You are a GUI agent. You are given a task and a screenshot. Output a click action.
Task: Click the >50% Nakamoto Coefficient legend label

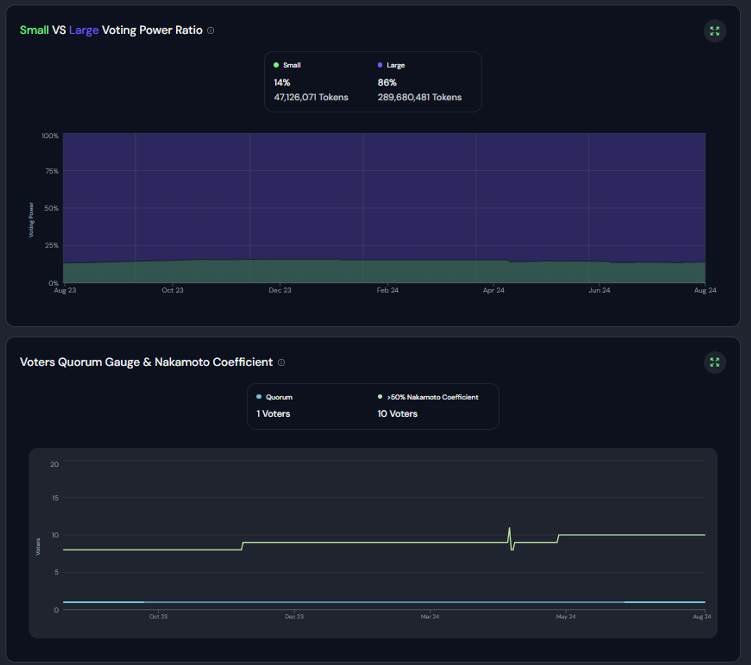click(433, 397)
